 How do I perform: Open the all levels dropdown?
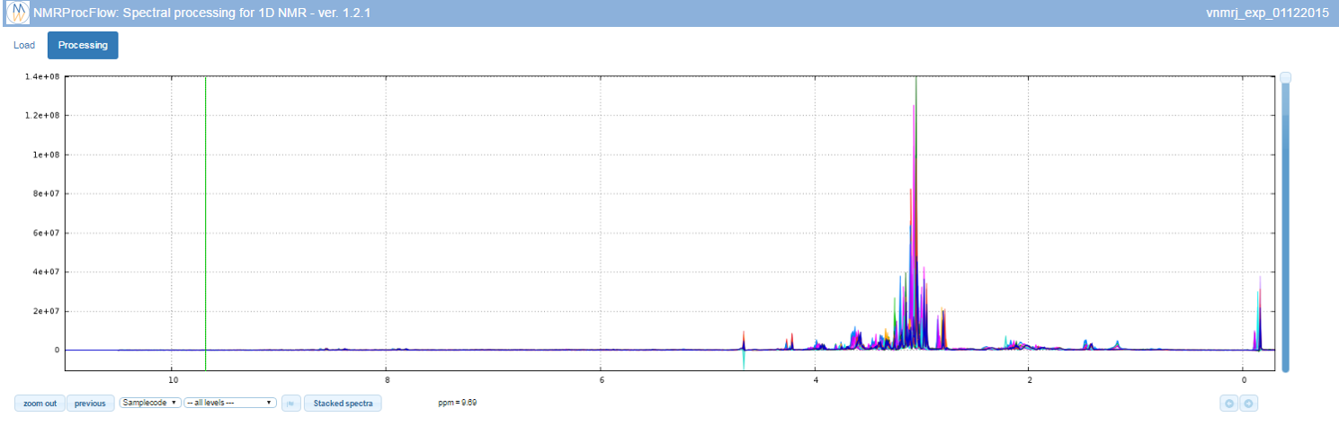[229, 404]
